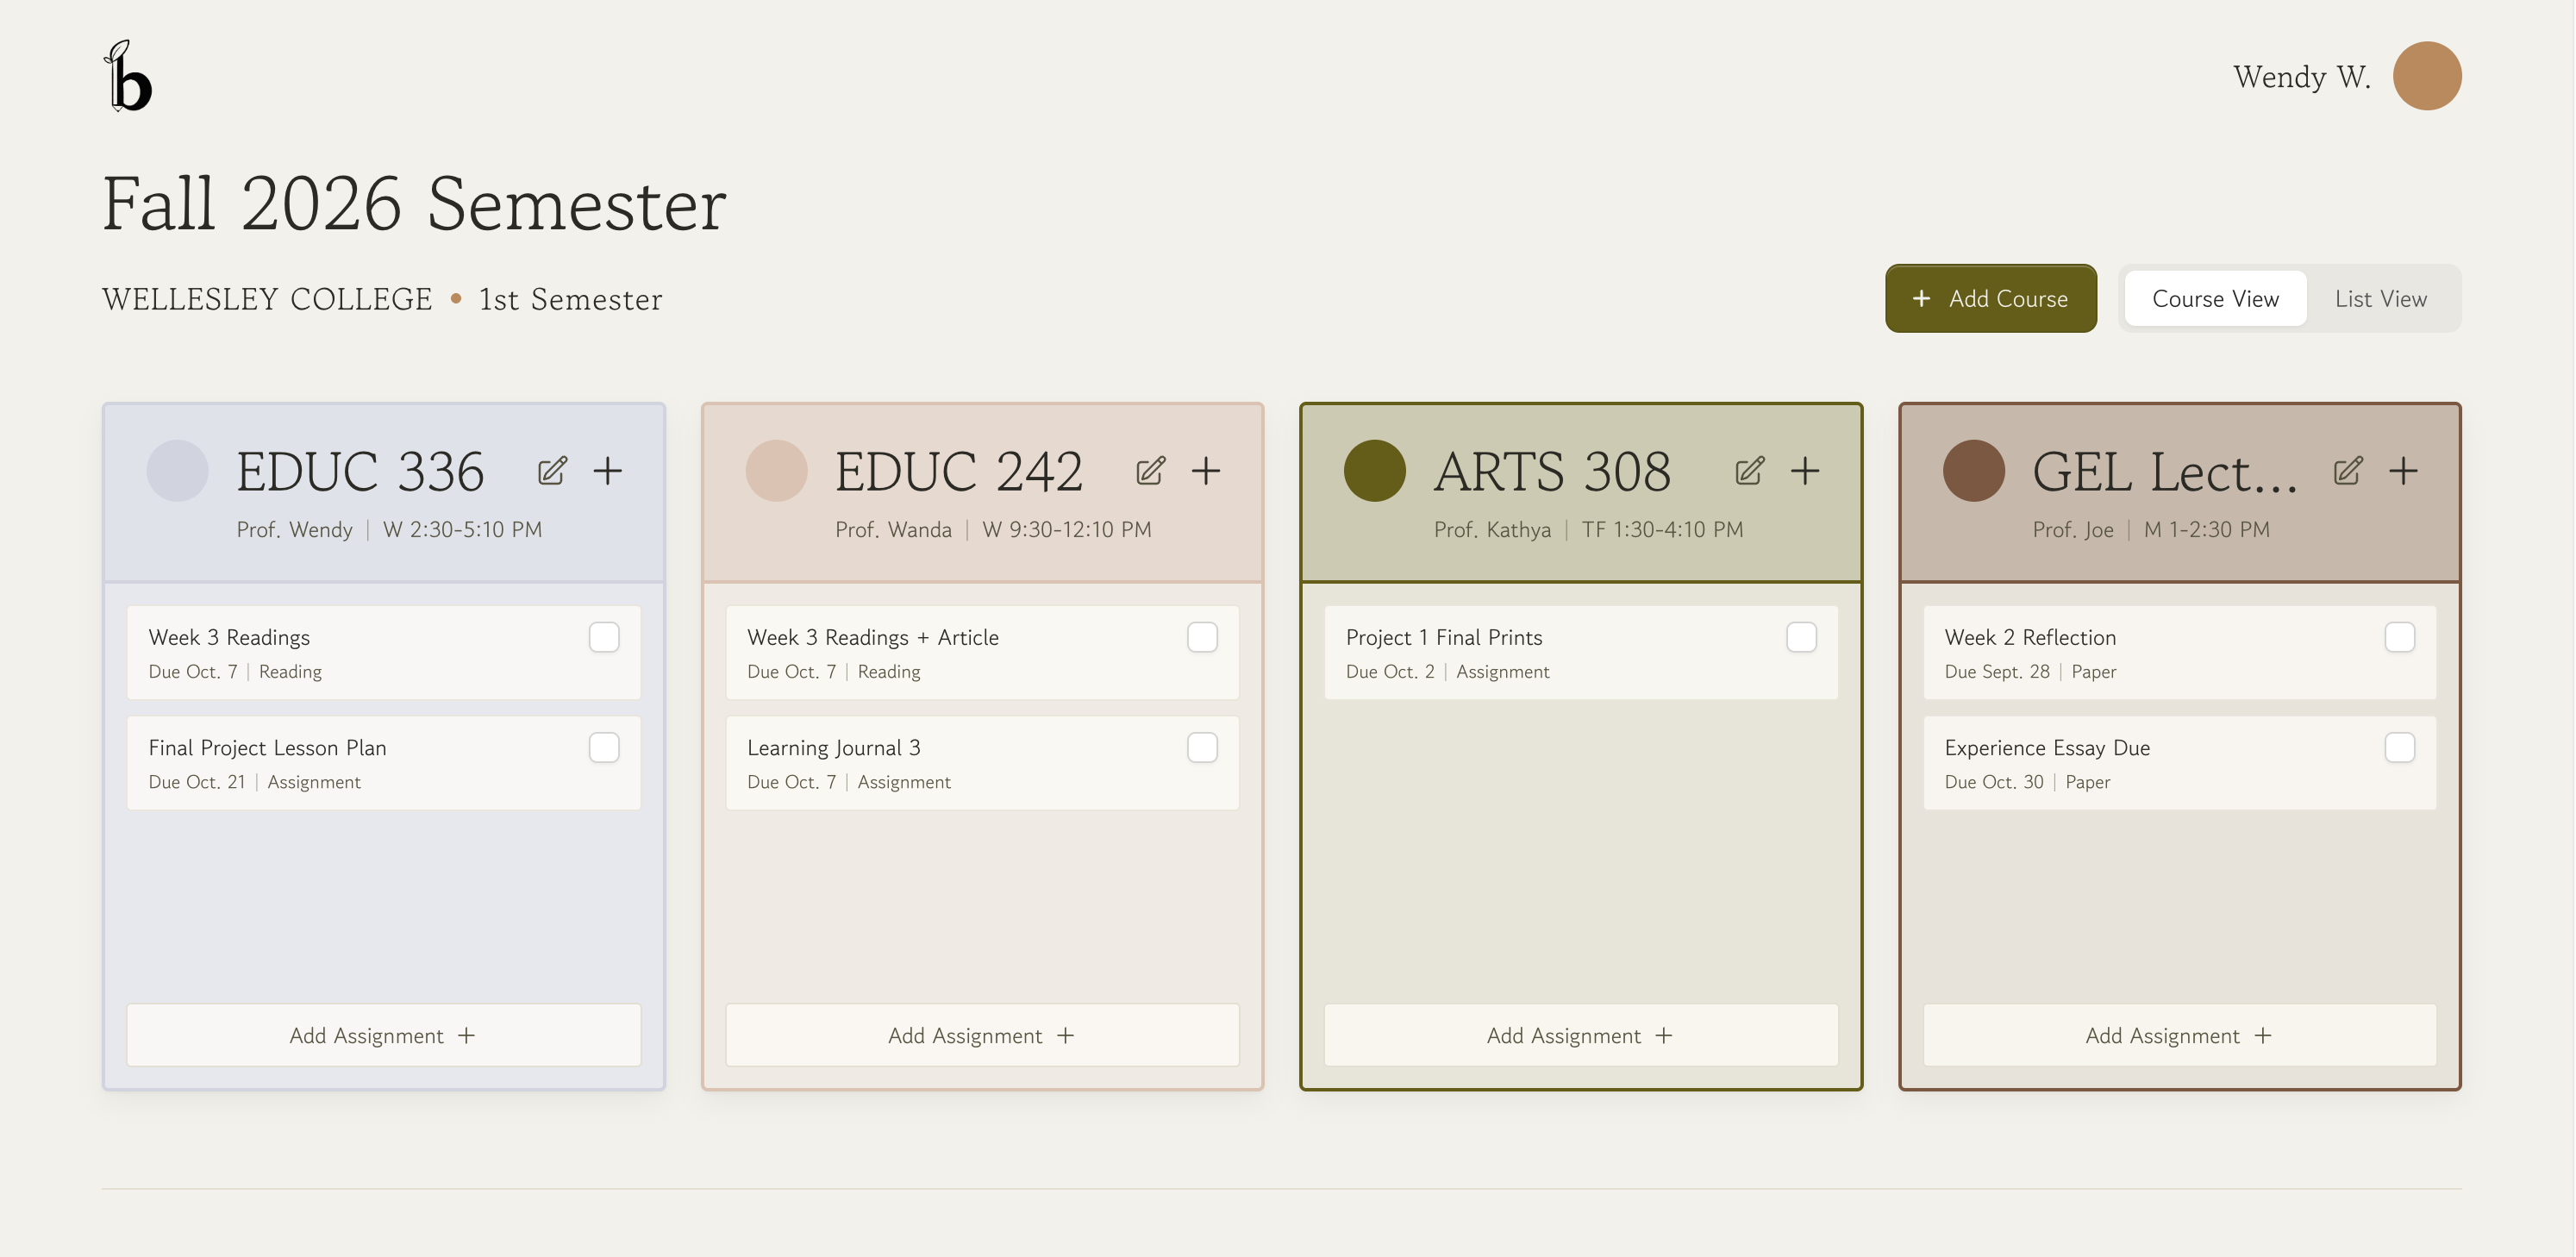This screenshot has height=1257, width=2576.
Task: Click the EDUC 242 pink color circle
Action: tap(776, 471)
